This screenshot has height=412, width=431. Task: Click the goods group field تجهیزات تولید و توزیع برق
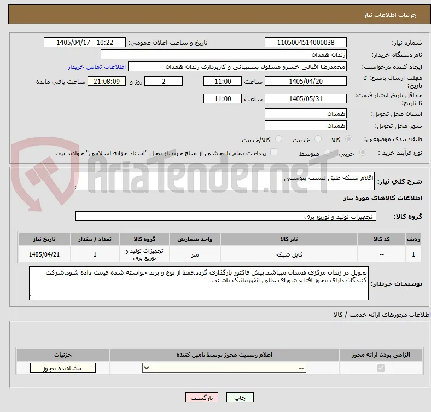coord(226,216)
